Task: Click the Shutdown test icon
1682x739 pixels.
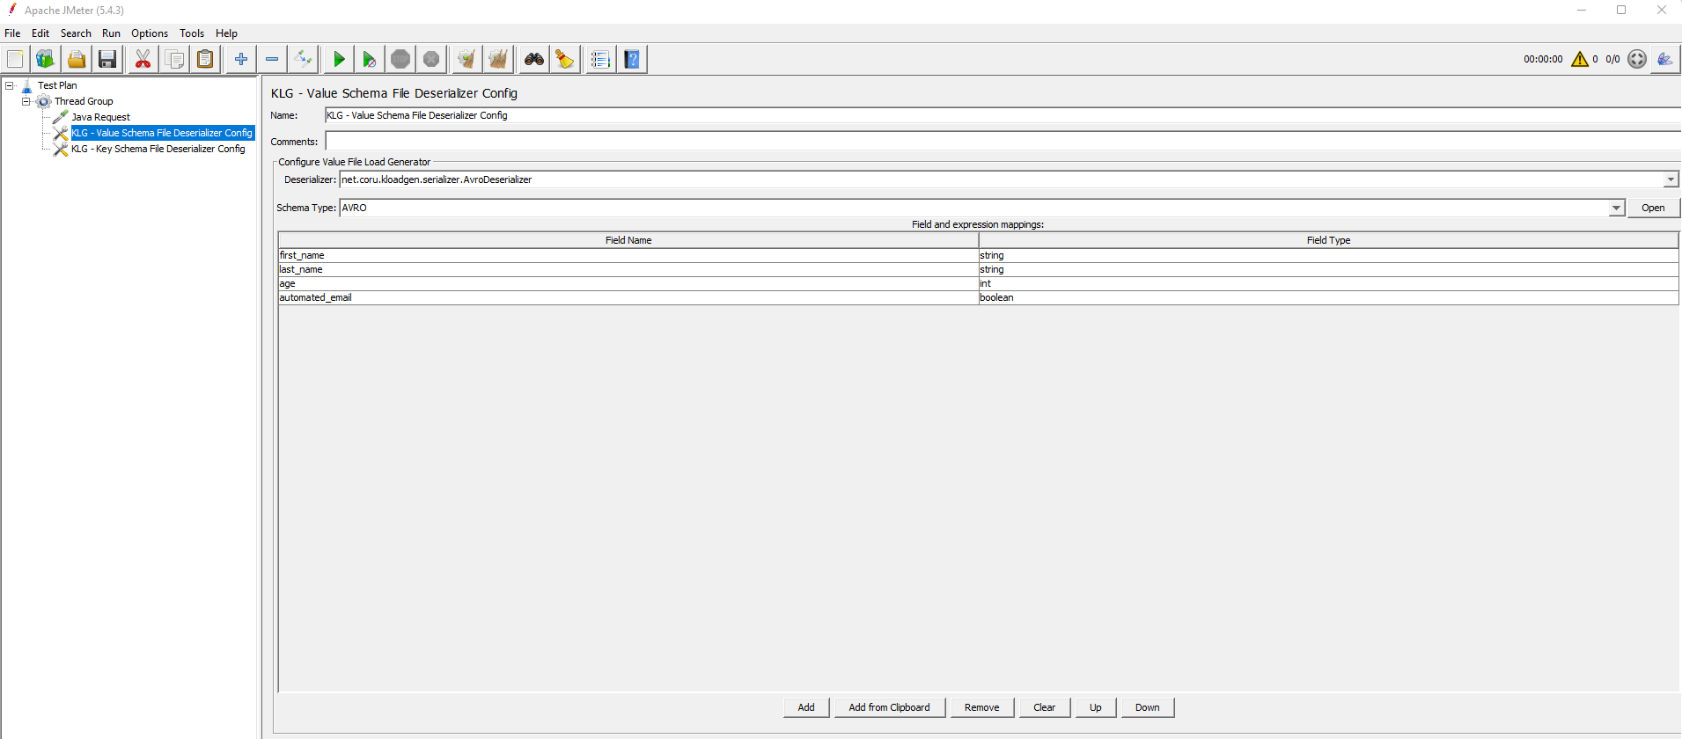Action: (x=431, y=59)
